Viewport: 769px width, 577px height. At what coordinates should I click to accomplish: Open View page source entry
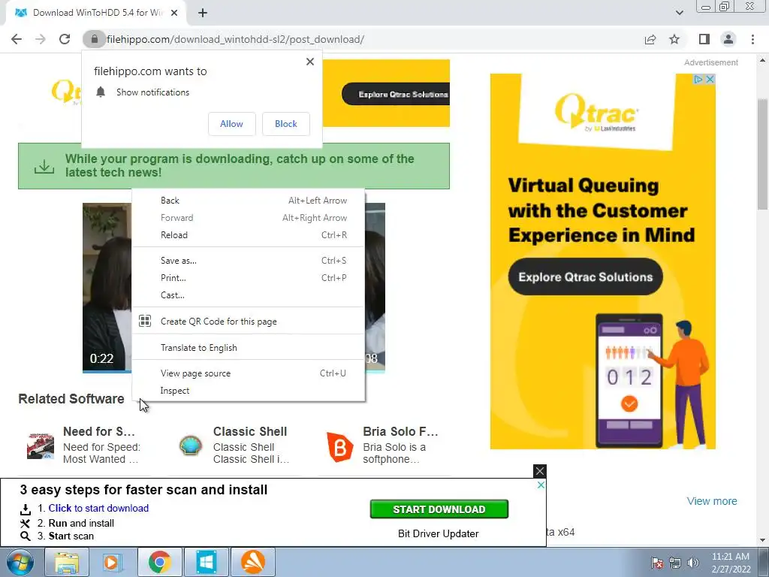248,373
